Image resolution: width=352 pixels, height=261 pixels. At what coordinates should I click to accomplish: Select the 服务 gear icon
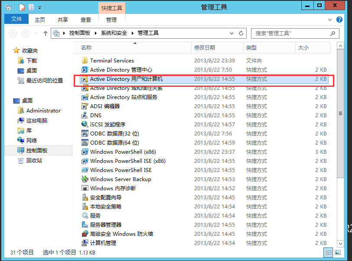coord(85,215)
